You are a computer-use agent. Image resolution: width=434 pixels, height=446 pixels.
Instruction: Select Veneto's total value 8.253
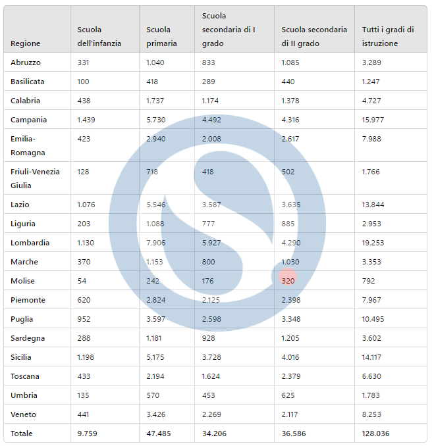pos(372,414)
